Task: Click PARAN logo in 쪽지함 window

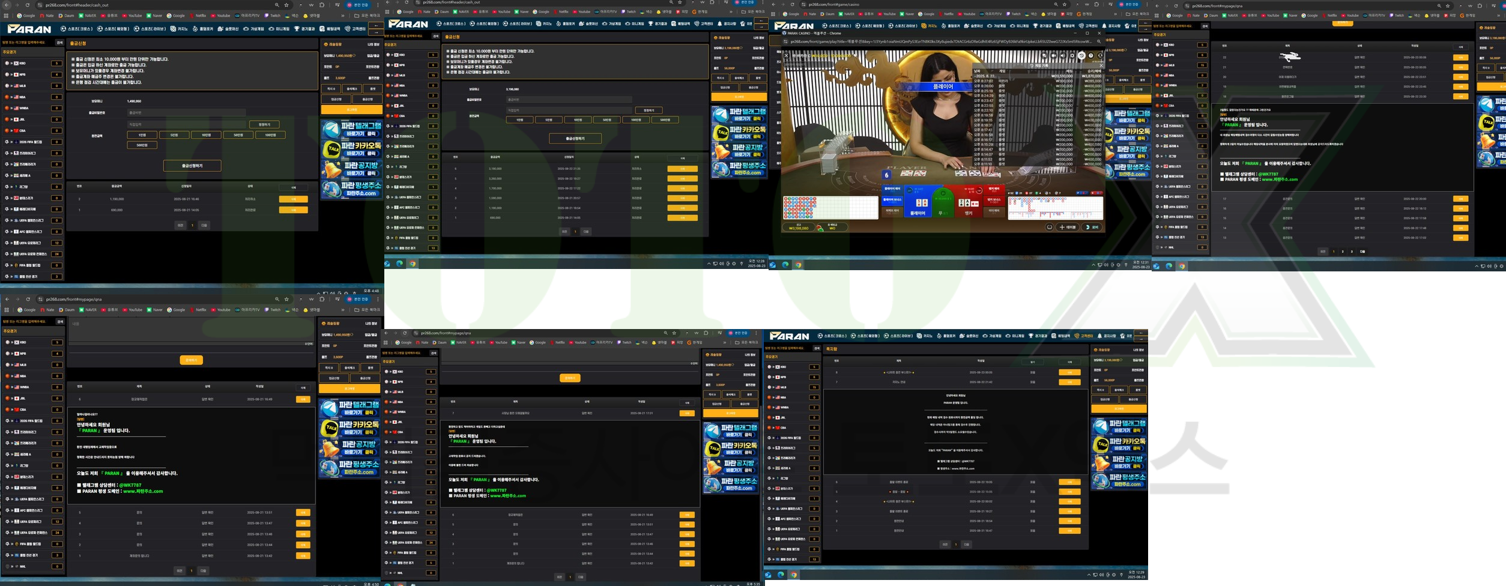Action: pos(789,336)
